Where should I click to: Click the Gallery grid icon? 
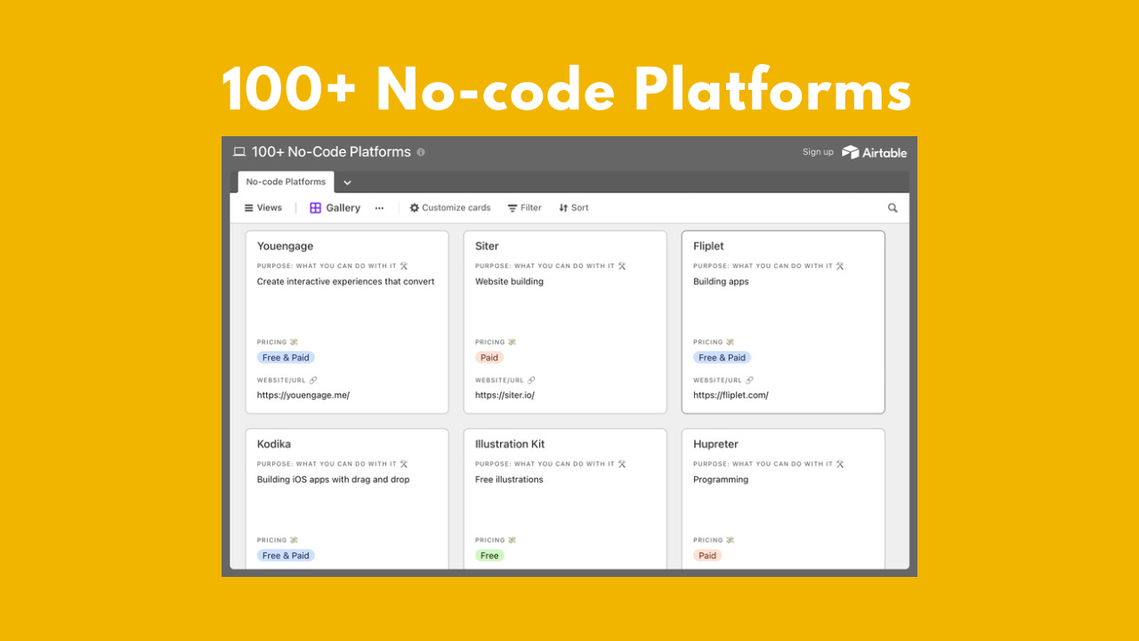pos(315,208)
